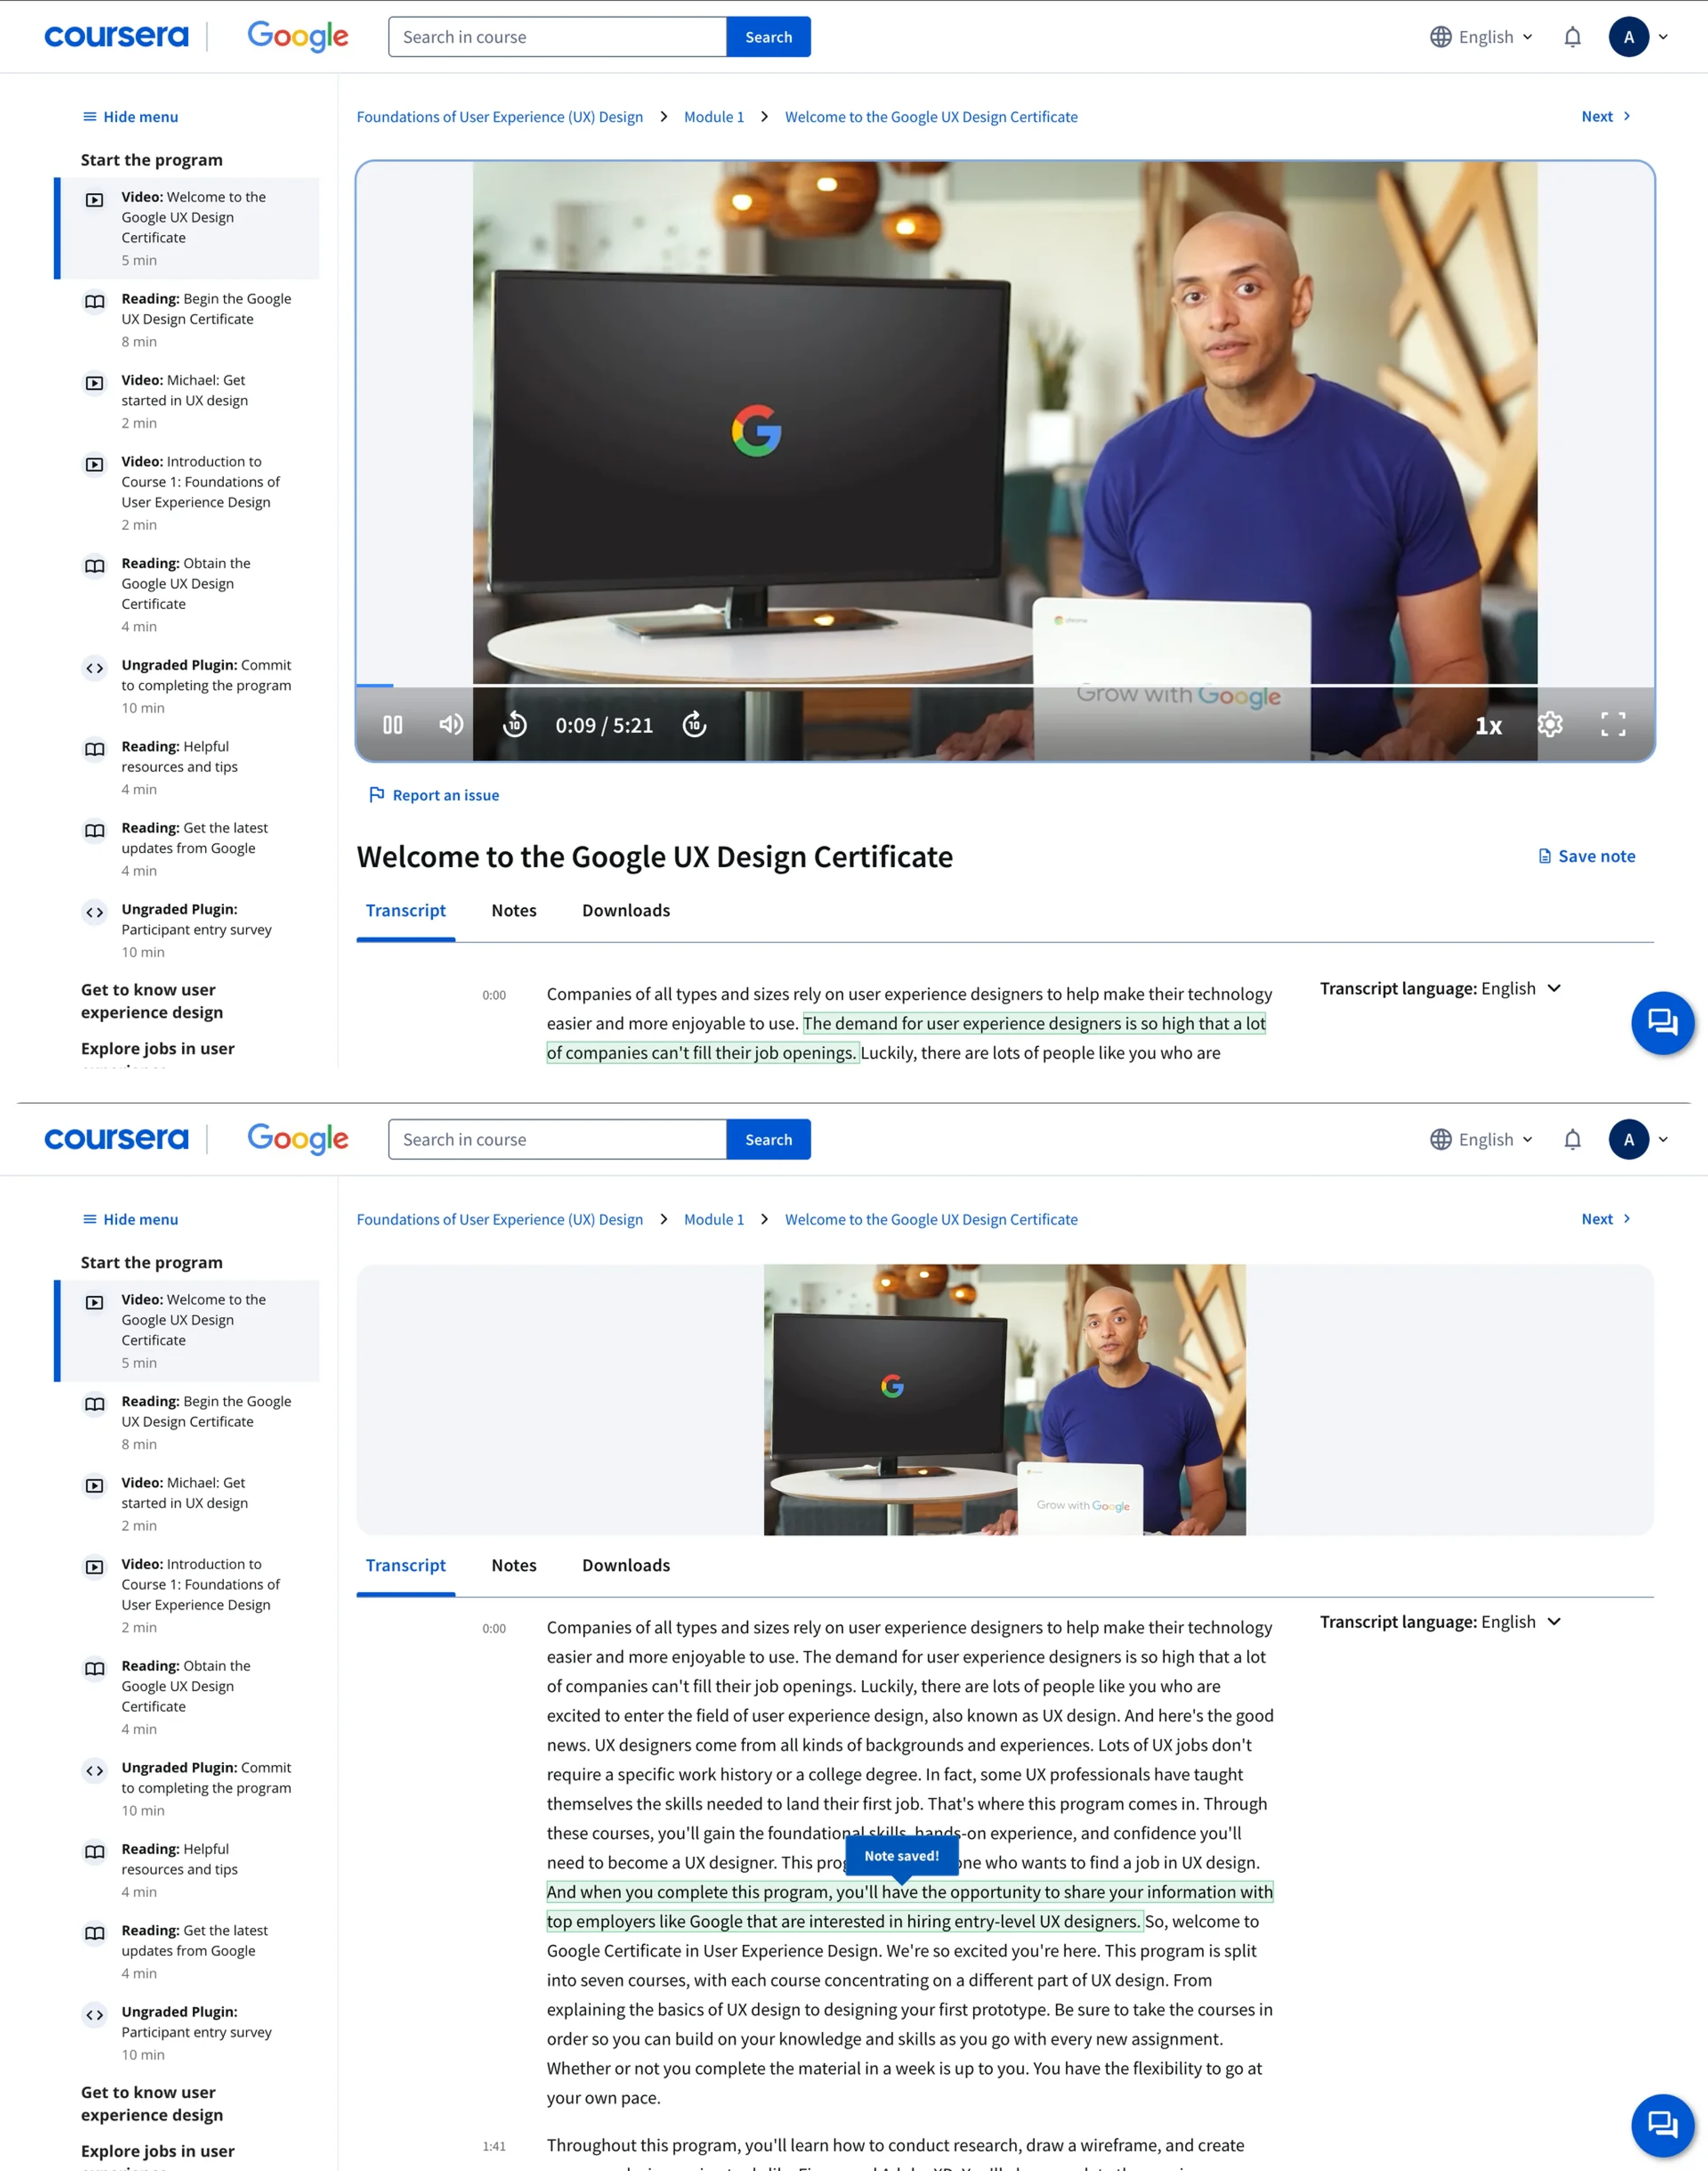This screenshot has height=2171, width=1708.
Task: Rewind 10 seconds in the video player
Action: (x=514, y=724)
